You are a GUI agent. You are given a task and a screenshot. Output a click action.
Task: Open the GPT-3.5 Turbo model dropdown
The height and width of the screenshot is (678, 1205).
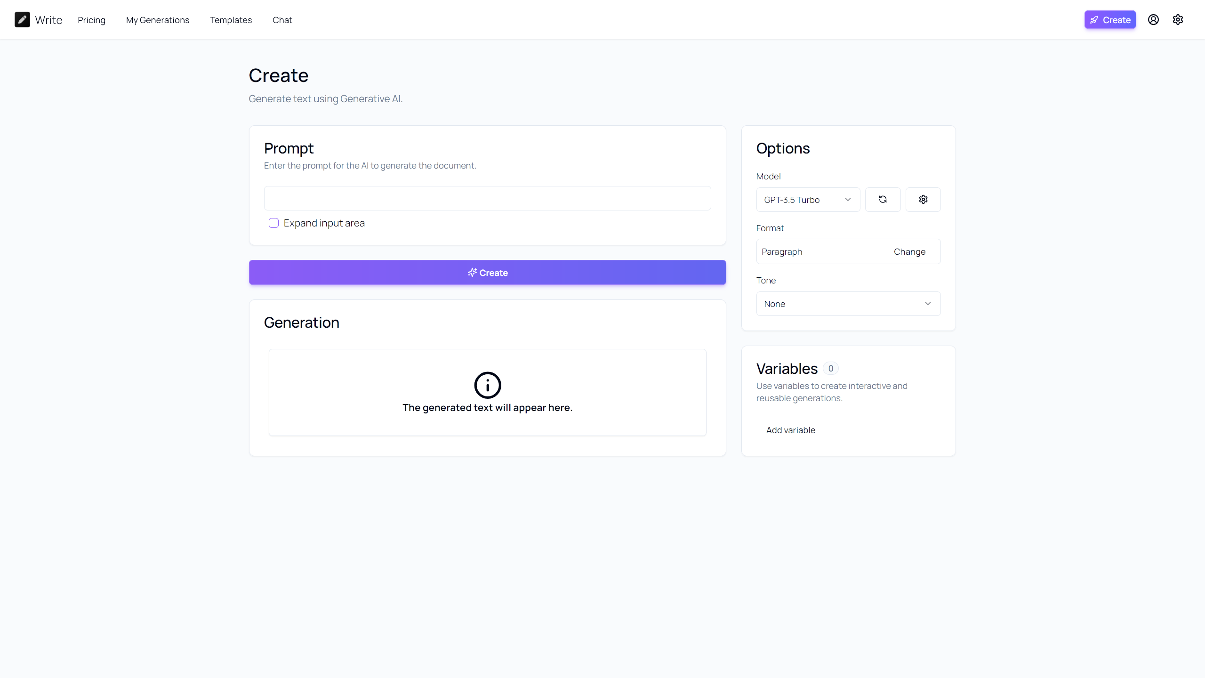tap(808, 200)
